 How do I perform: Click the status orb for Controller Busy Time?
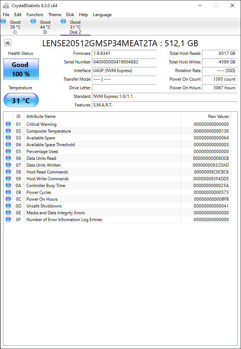8,186
